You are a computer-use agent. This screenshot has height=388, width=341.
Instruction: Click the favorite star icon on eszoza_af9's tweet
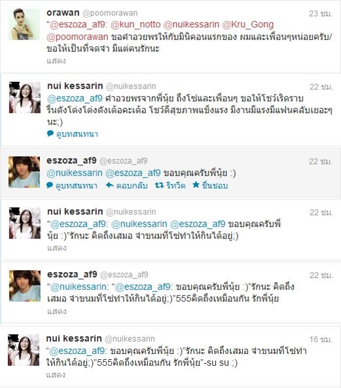196,185
